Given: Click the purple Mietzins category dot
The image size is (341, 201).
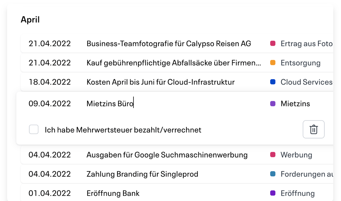Looking at the screenshot, I should [x=273, y=103].
